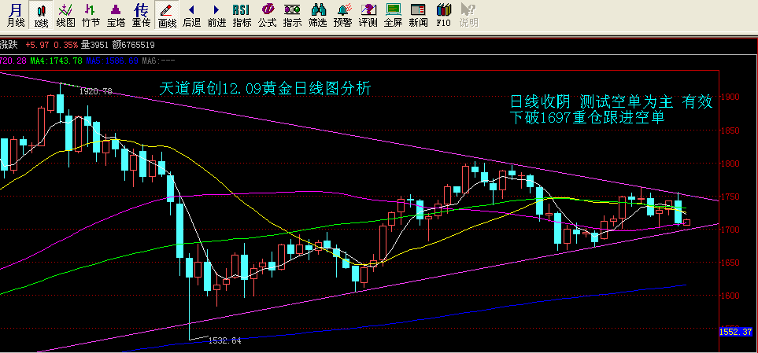
Task: Go forward with the 前进 arrow
Action: 216,16
